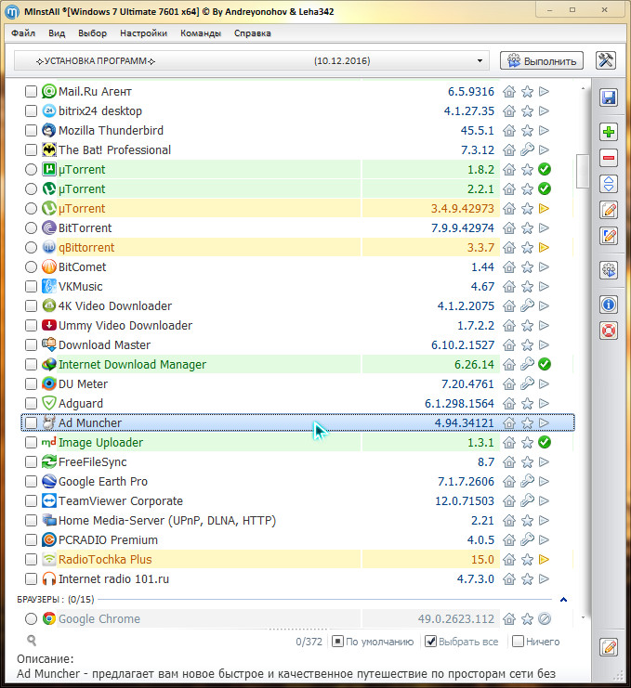The height and width of the screenshot is (688, 631).
Task: Click the star icon for Download Master
Action: [527, 344]
